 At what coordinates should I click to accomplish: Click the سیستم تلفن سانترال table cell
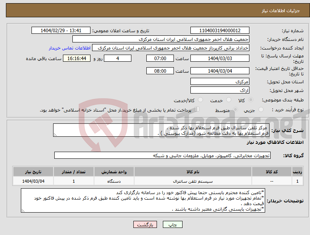(193, 181)
